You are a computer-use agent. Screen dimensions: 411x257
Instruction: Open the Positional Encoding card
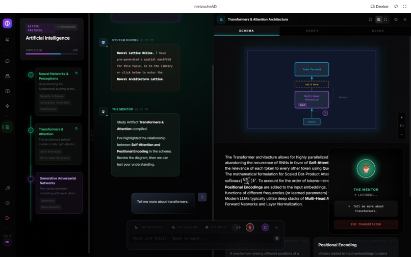(356, 247)
